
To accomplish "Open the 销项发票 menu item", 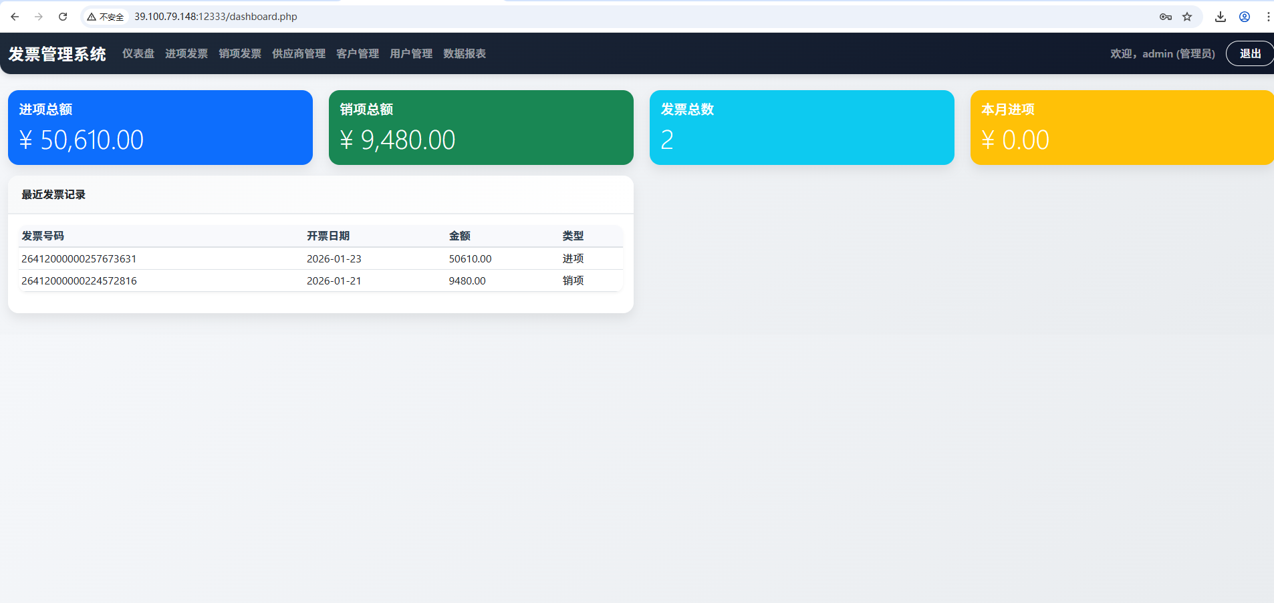I will point(240,53).
